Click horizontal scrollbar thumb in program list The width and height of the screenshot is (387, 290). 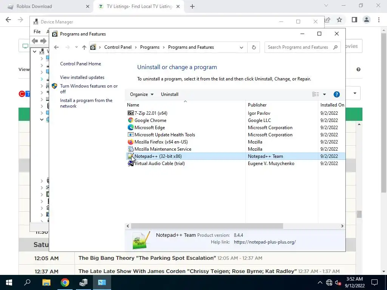click(207, 226)
